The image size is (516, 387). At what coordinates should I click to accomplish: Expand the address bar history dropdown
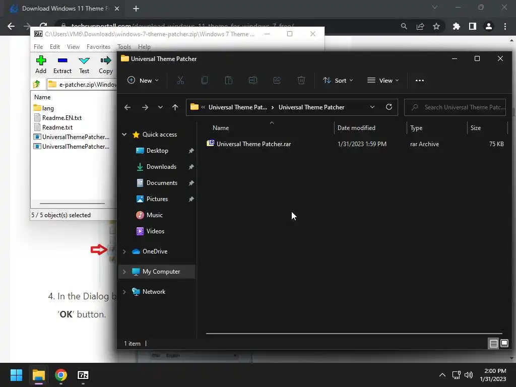pos(372,107)
